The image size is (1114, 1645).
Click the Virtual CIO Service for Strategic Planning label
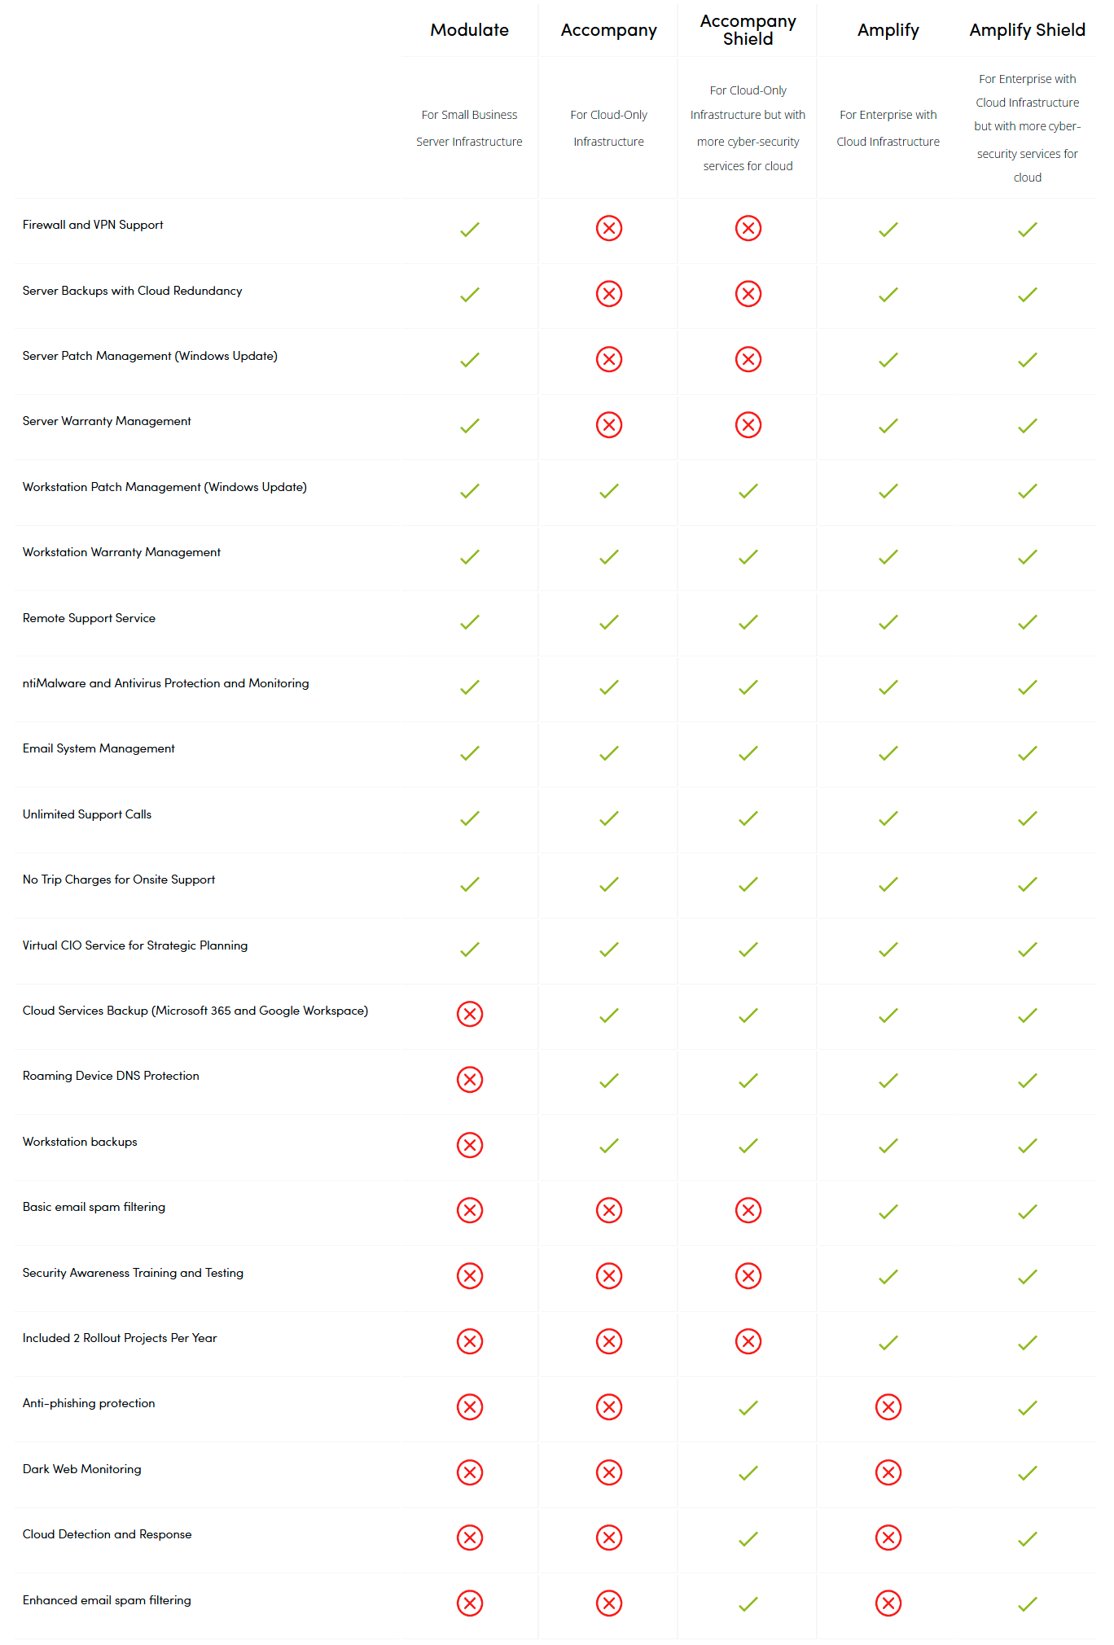[135, 945]
